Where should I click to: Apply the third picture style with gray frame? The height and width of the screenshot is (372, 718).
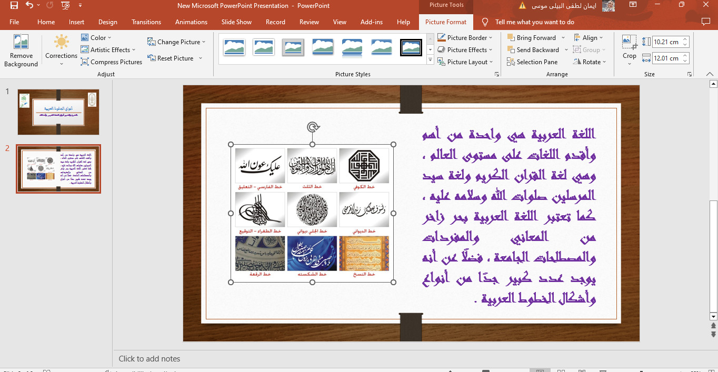(x=293, y=47)
